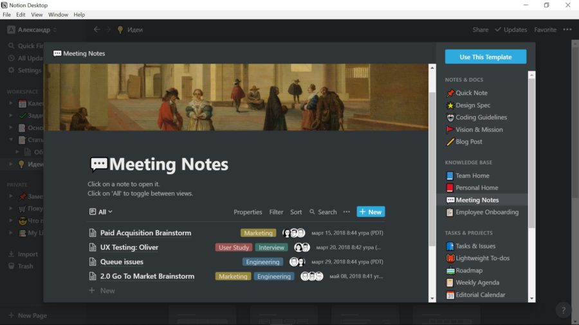Click the Employee Onboarding clipboard icon

point(450,212)
